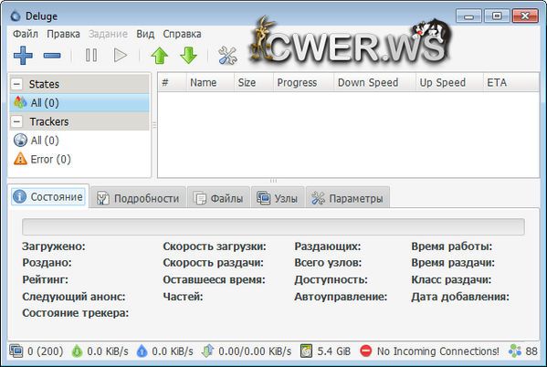The image size is (547, 367).
Task: Open Preferences via the wrench-screwdriver icon
Action: click(x=227, y=56)
